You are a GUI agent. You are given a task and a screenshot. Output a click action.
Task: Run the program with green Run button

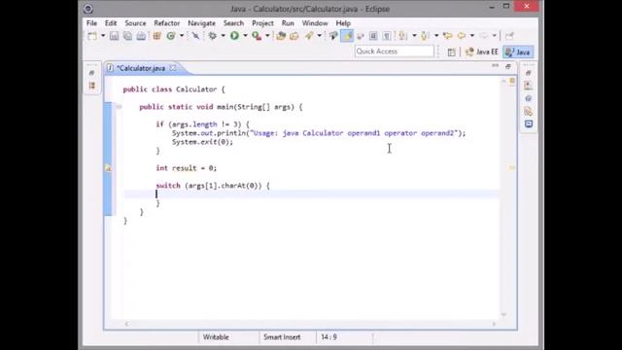click(x=234, y=36)
